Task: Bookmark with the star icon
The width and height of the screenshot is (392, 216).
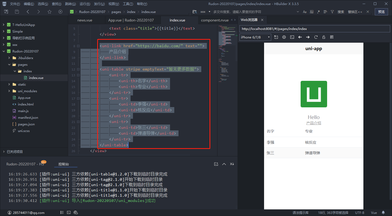Action: 50,12
